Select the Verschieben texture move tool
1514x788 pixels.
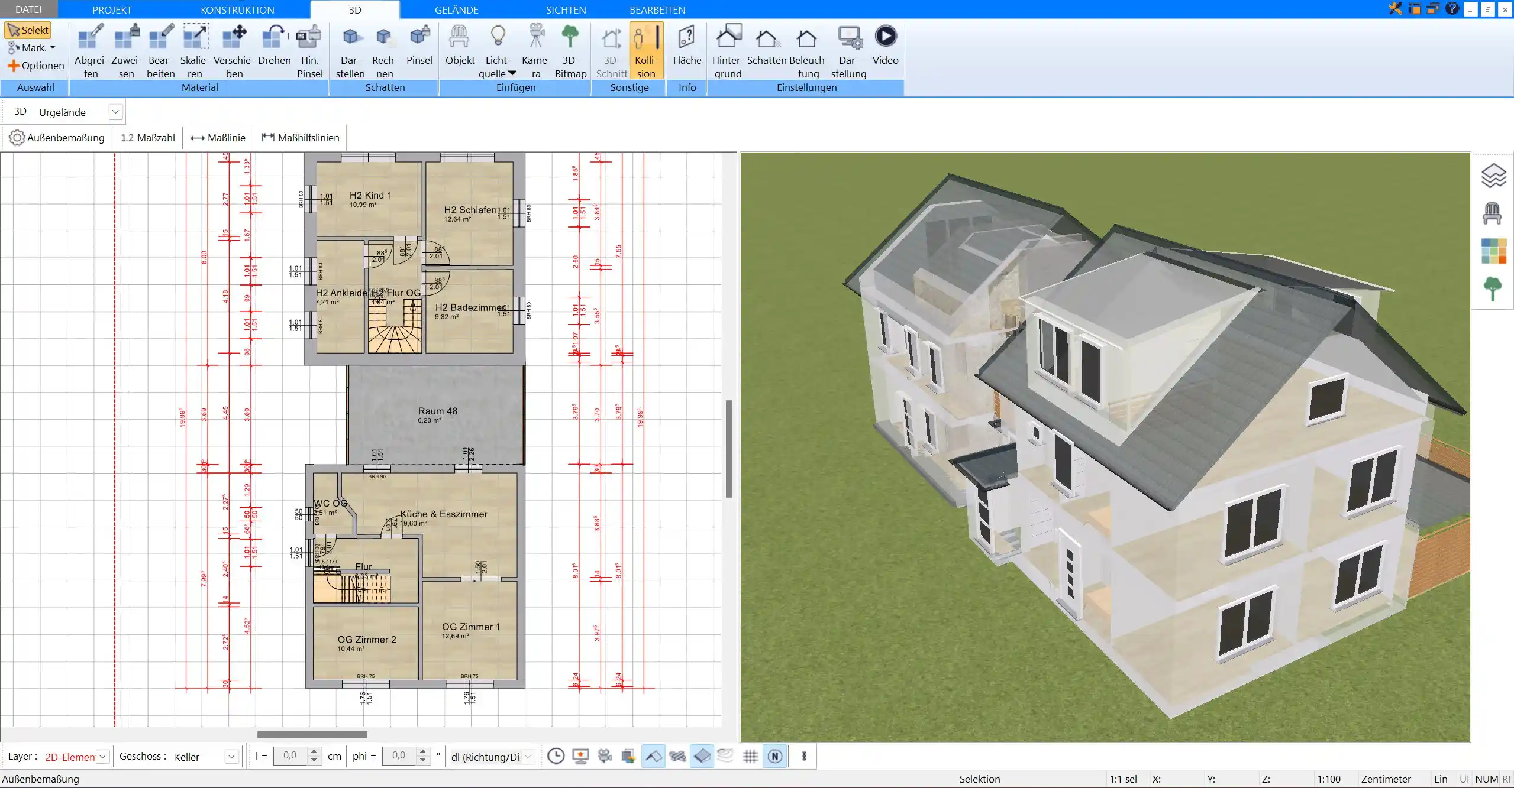[234, 51]
